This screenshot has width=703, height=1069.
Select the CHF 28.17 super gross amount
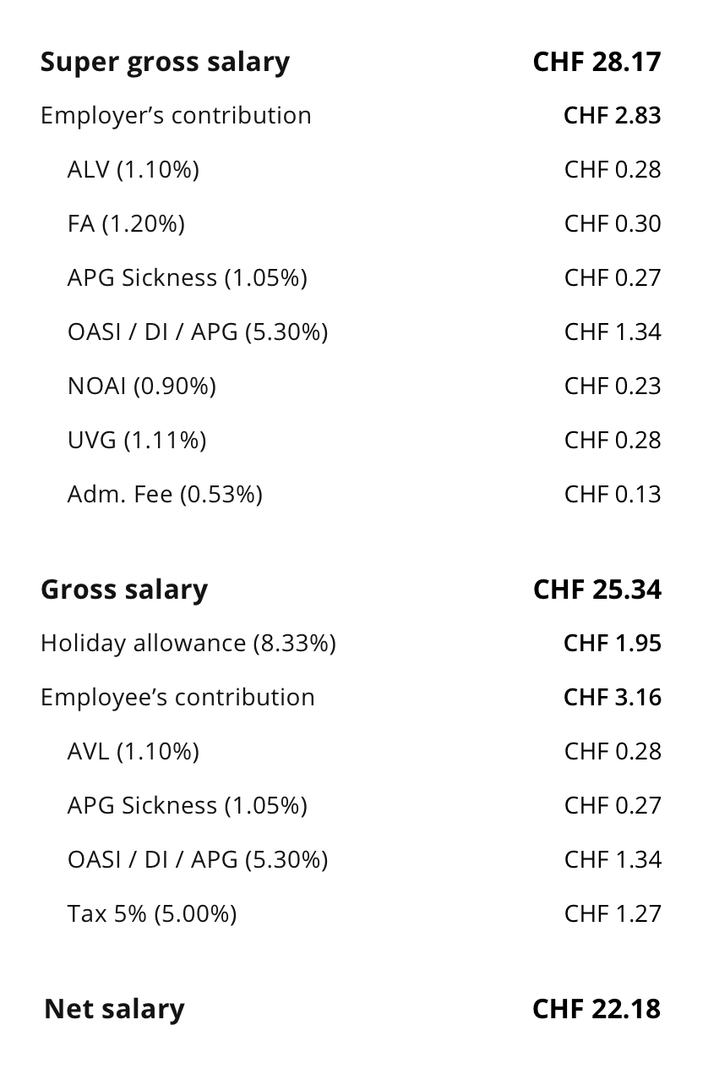(597, 62)
